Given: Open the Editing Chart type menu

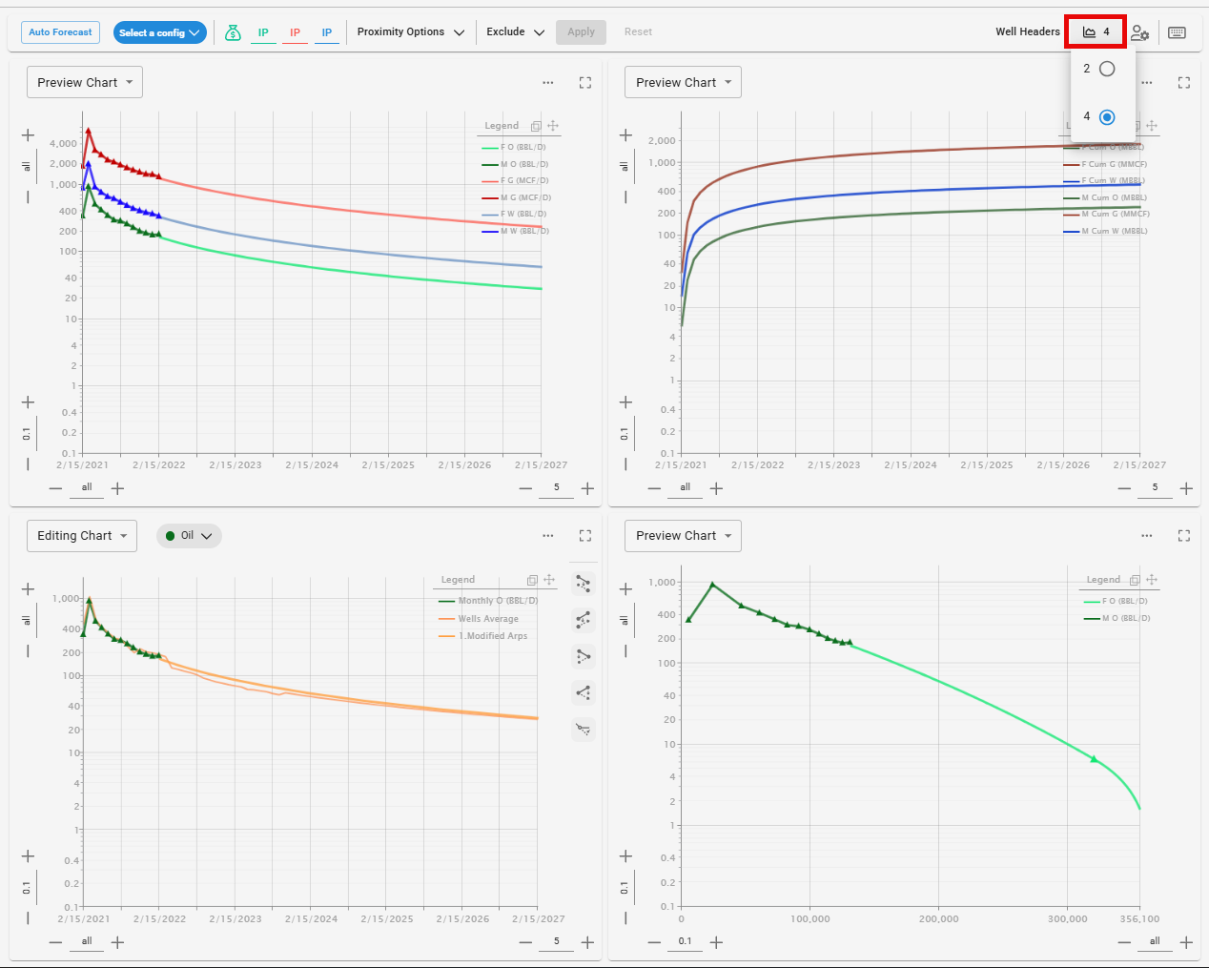Looking at the screenshot, I should [x=82, y=536].
